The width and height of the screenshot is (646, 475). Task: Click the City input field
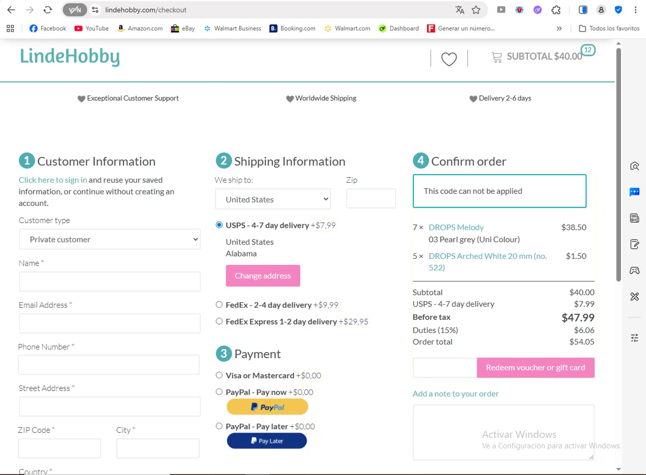click(158, 448)
